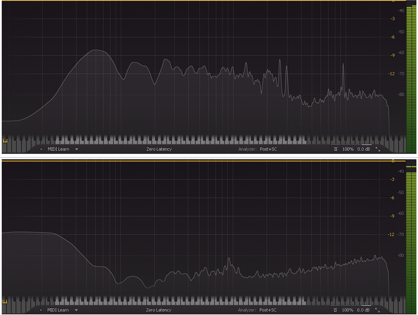
Task: Click the green level meter in top panel
Action: [x=411, y=77]
